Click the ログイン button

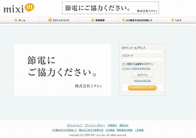point(142,75)
